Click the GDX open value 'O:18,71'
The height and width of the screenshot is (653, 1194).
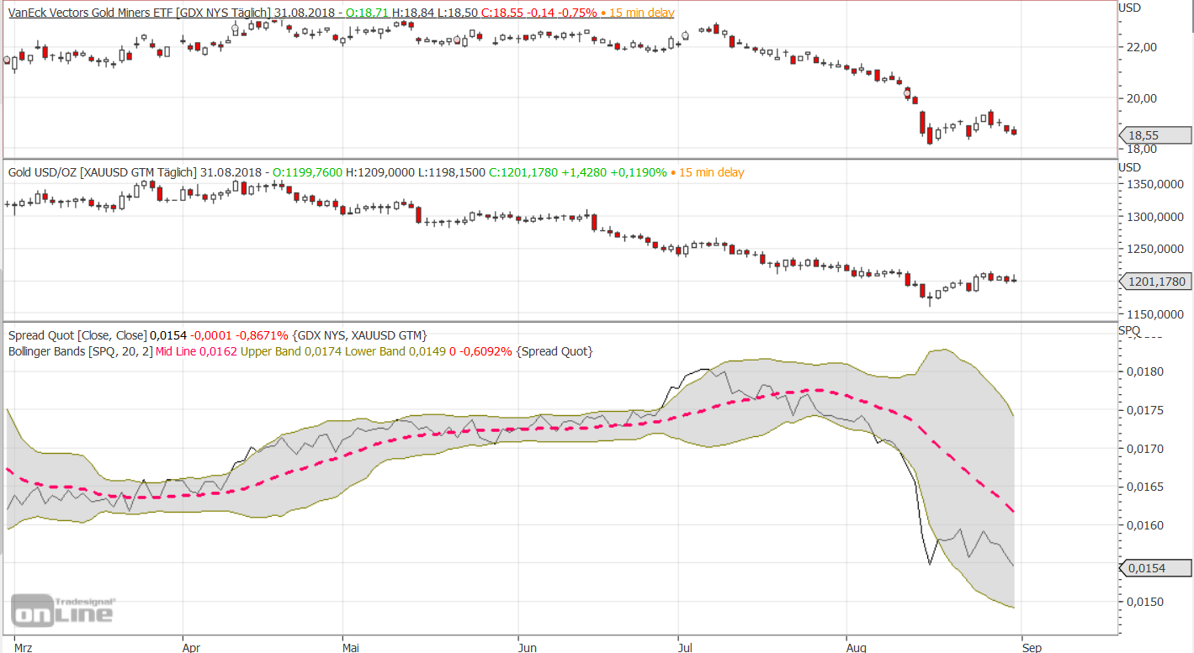[365, 13]
